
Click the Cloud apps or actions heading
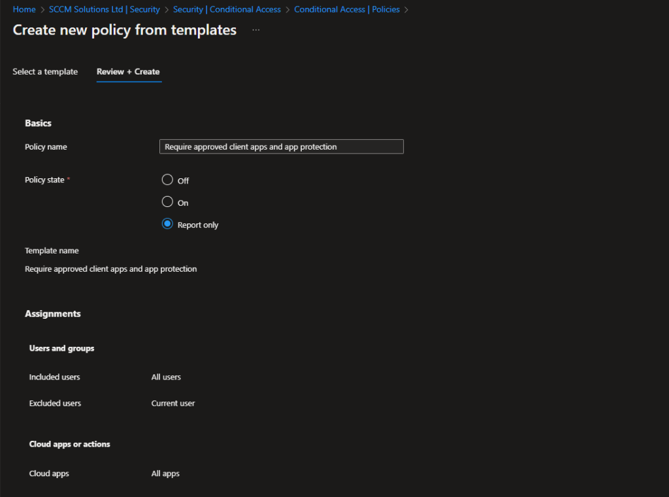pyautogui.click(x=69, y=444)
